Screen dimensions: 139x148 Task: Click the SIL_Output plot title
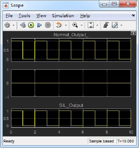71,105
